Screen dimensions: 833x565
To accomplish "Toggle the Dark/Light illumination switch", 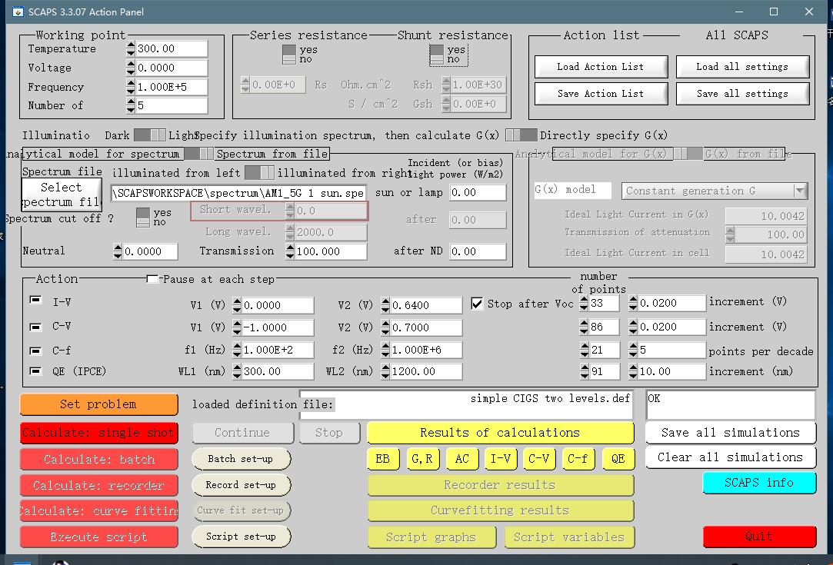I will pos(149,135).
